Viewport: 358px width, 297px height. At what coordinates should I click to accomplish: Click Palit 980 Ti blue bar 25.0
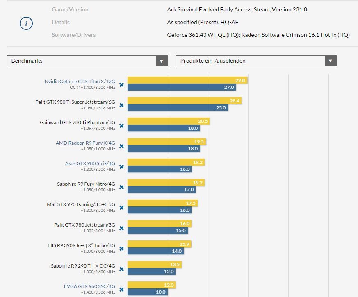(178, 108)
